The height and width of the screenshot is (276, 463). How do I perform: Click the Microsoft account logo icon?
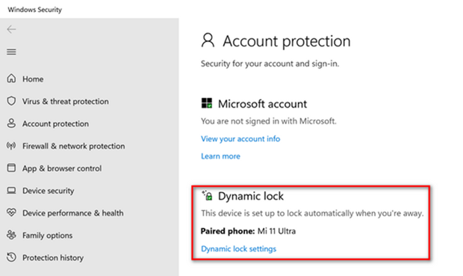point(207,103)
